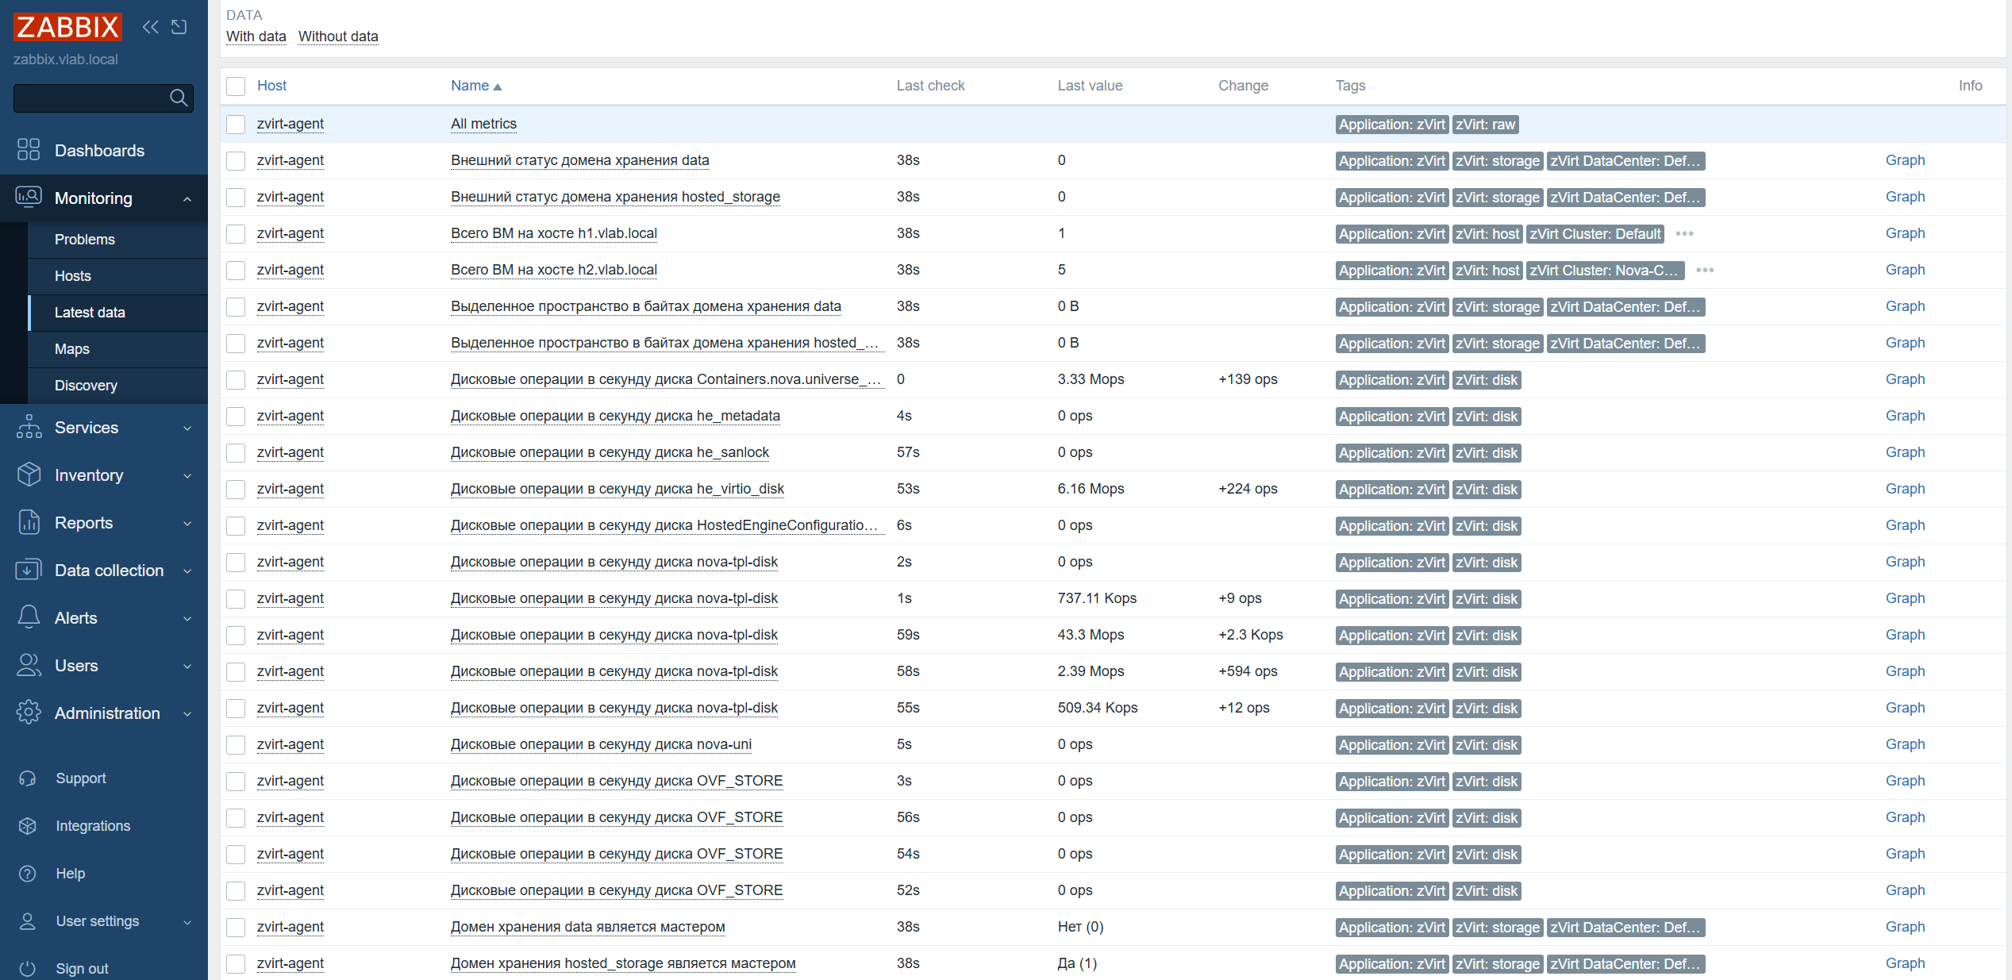Click the Zabbix logo
Viewport: 2012px width, 980px height.
point(67,27)
